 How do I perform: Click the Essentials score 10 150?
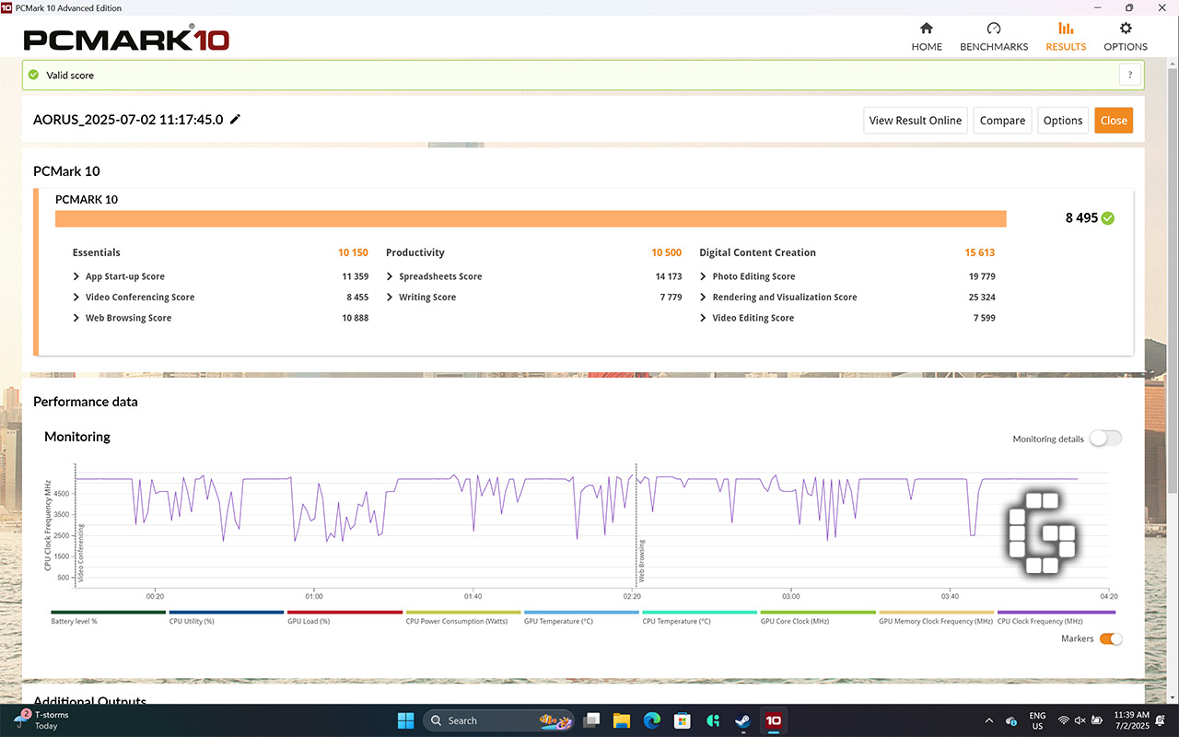point(353,252)
